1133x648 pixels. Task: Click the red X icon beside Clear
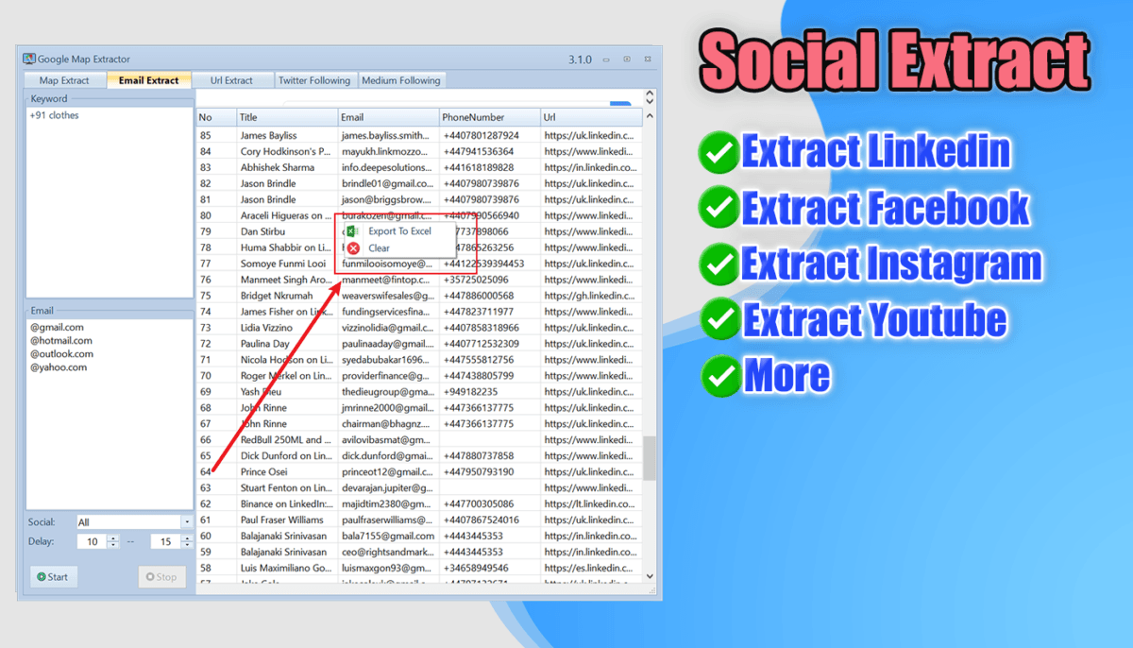coord(352,247)
